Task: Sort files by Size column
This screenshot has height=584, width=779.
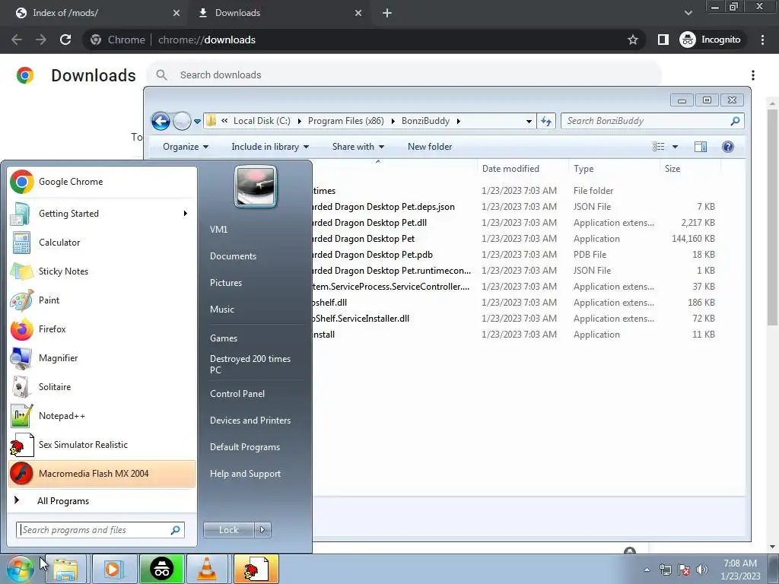Action: (x=691, y=169)
